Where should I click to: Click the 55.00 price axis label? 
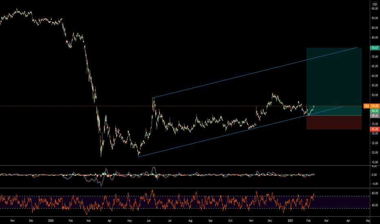click(375, 85)
